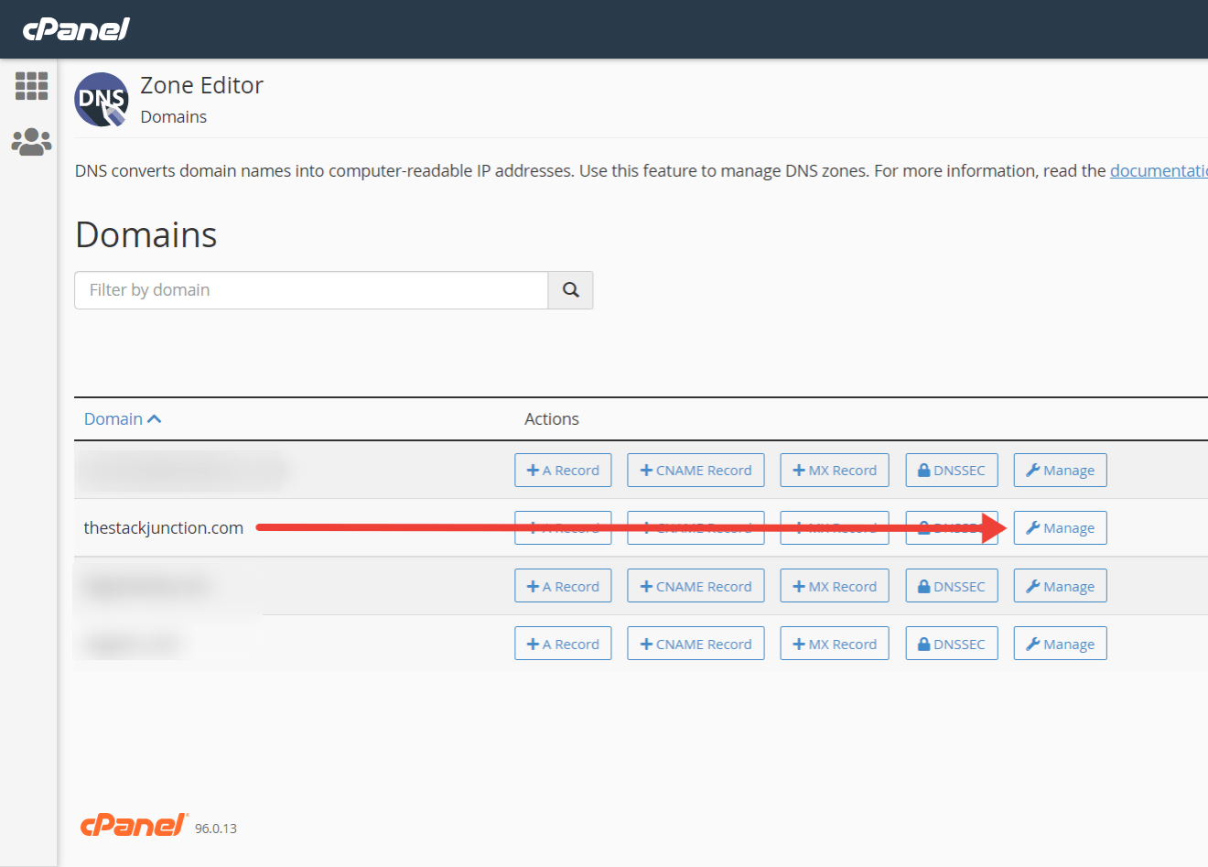Open the applications grid in the sidebar

pyautogui.click(x=31, y=86)
